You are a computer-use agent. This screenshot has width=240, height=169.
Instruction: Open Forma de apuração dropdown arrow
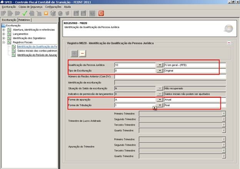[160, 99]
